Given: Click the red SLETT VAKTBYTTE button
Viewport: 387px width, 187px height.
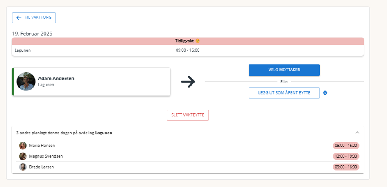Looking at the screenshot, I should [188, 115].
